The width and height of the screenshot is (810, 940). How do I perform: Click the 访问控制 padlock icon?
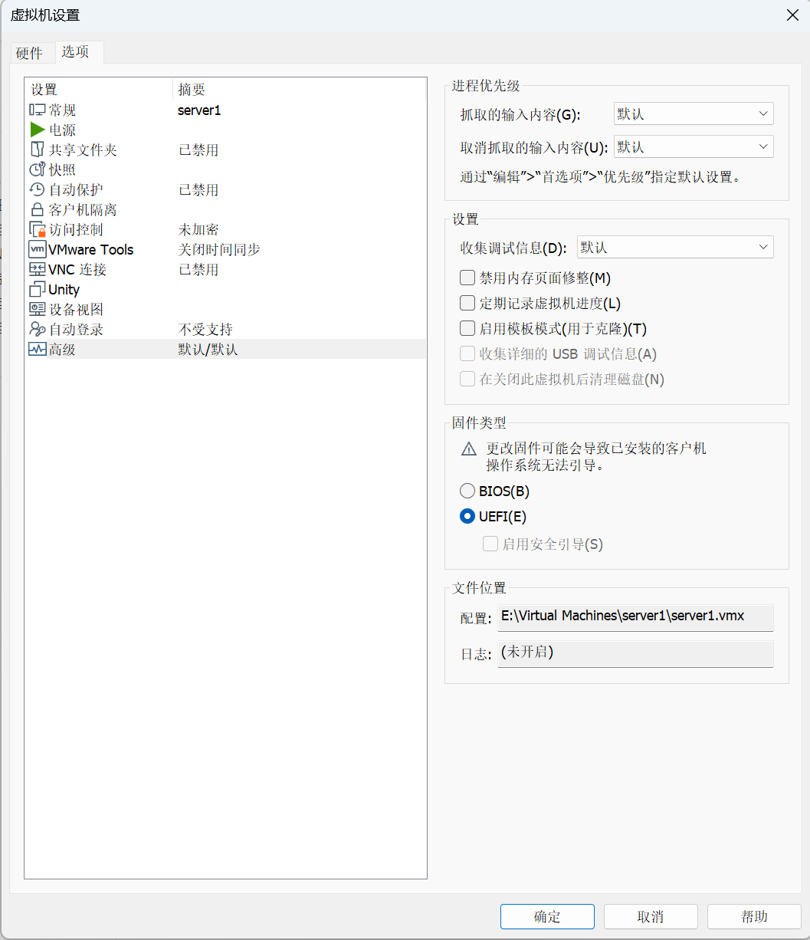pyautogui.click(x=38, y=230)
